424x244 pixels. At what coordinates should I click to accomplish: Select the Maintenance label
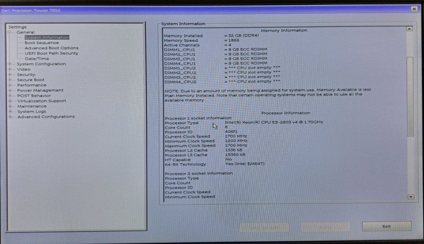pyautogui.click(x=32, y=106)
